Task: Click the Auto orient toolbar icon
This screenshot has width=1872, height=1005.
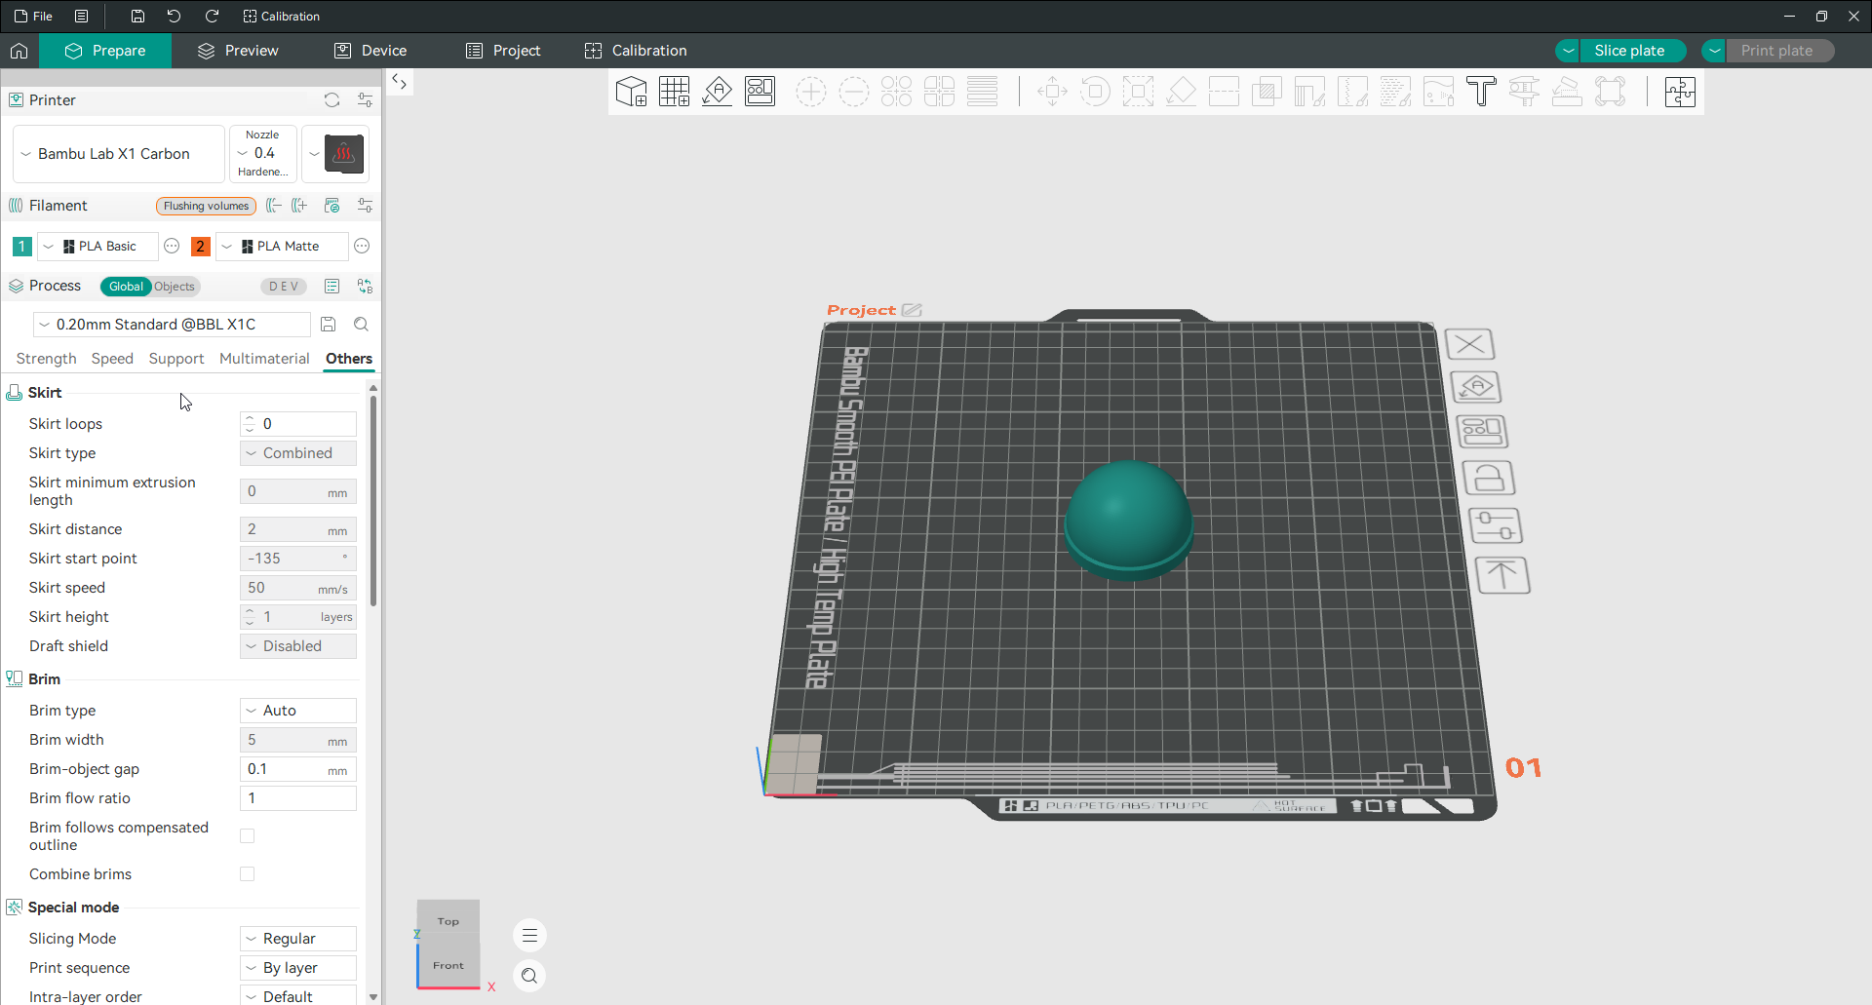Action: pos(717,92)
